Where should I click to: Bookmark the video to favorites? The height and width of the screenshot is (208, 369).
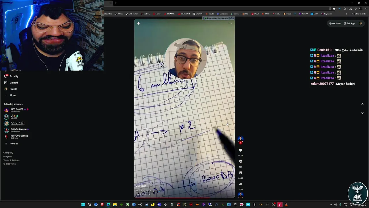(x=240, y=173)
